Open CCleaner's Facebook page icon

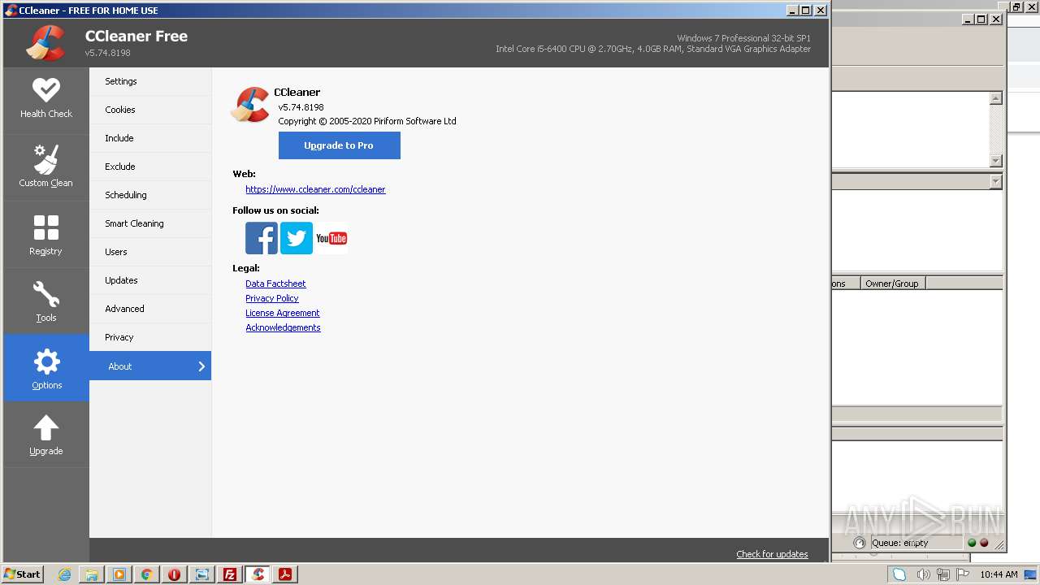(262, 238)
